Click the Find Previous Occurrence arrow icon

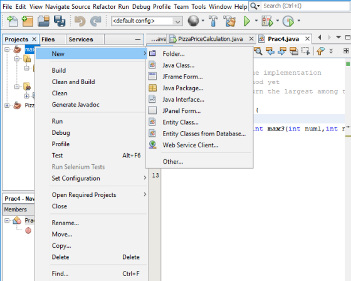[x=270, y=51]
